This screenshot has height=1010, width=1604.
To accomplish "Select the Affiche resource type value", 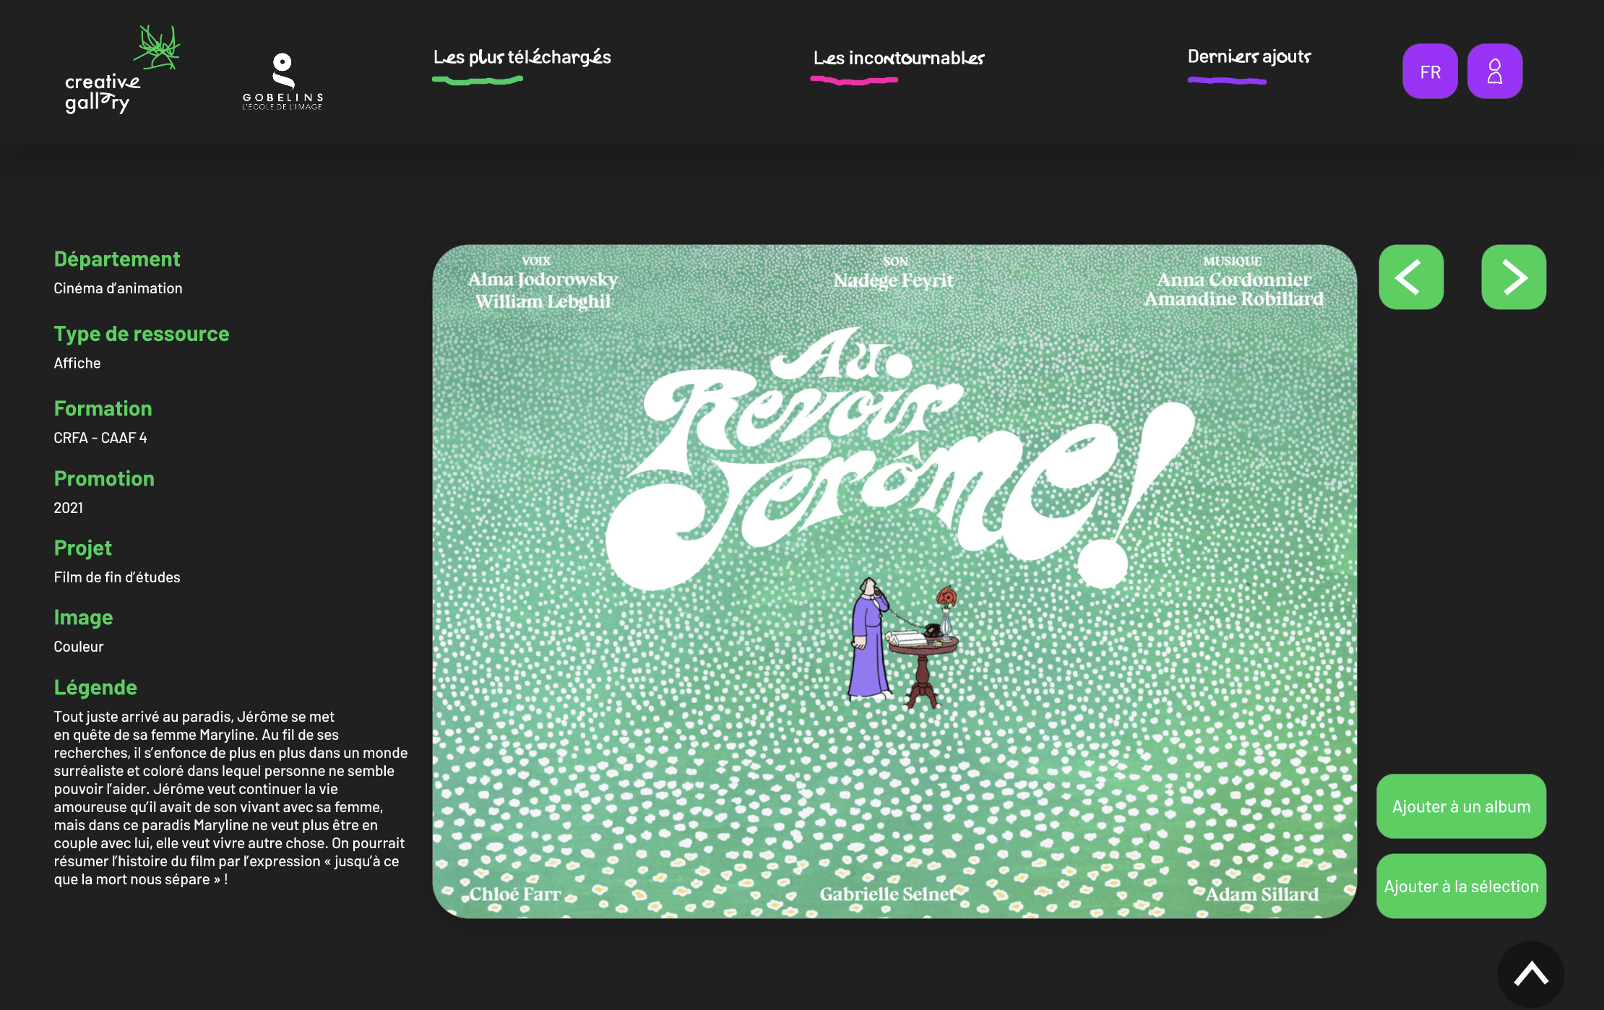I will [x=77, y=363].
